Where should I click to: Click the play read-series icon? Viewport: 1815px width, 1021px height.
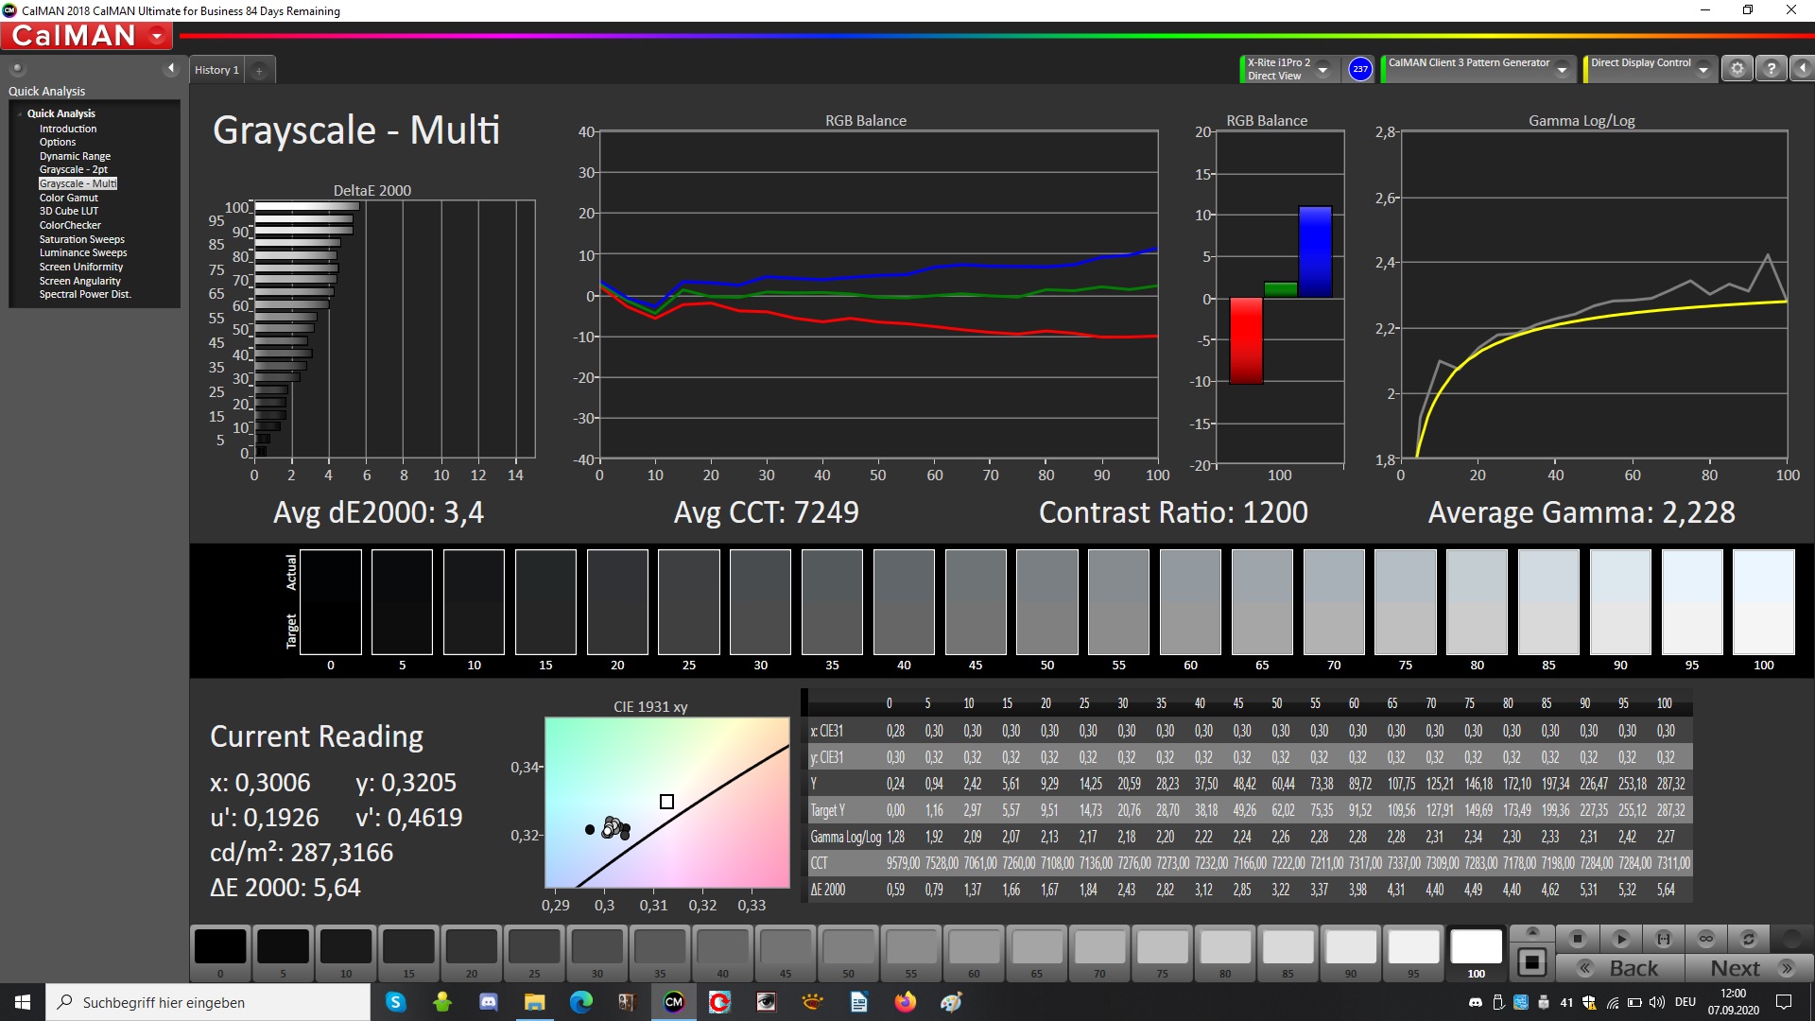coord(1620,939)
